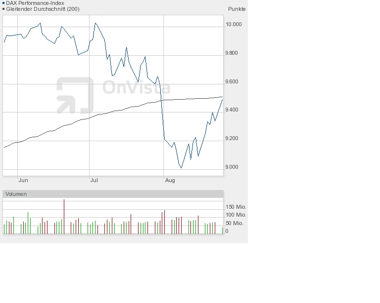Click the 9.800 price axis label

coord(232,53)
